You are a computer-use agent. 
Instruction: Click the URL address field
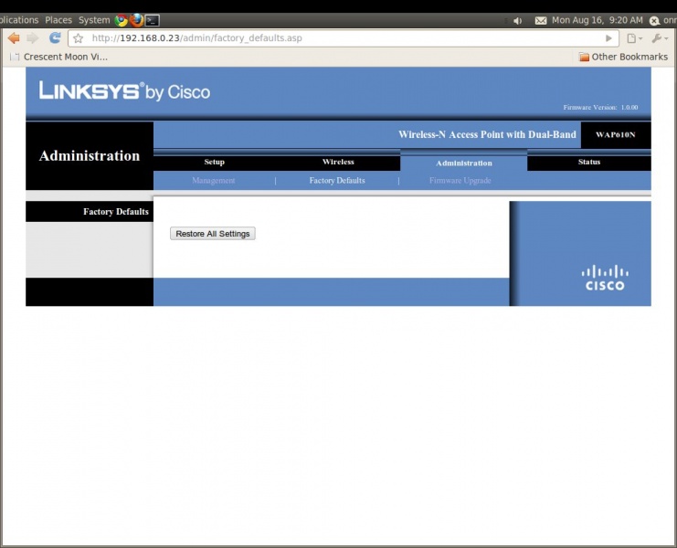click(x=344, y=38)
